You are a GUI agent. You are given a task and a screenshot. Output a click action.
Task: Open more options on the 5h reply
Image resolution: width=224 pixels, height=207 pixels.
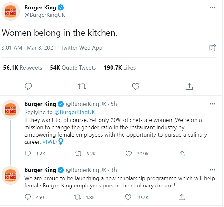point(212,104)
